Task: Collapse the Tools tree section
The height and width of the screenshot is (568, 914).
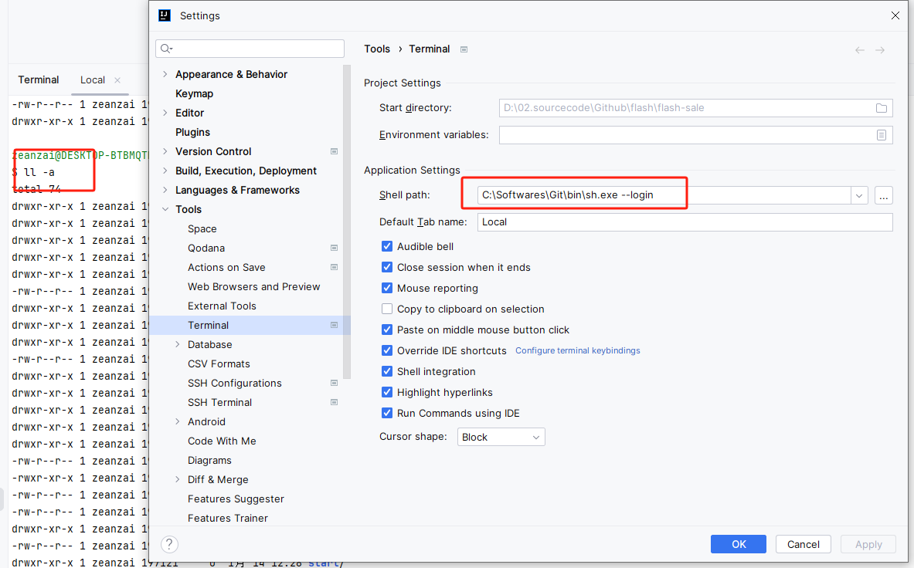Action: tap(165, 210)
